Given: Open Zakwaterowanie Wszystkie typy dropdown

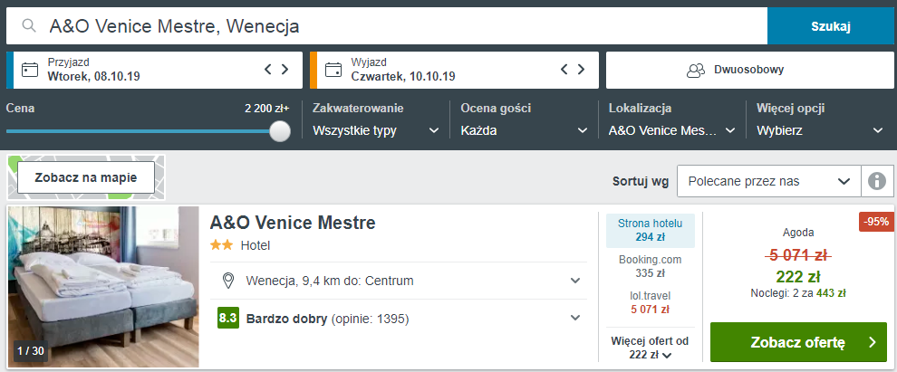Looking at the screenshot, I should 376,131.
